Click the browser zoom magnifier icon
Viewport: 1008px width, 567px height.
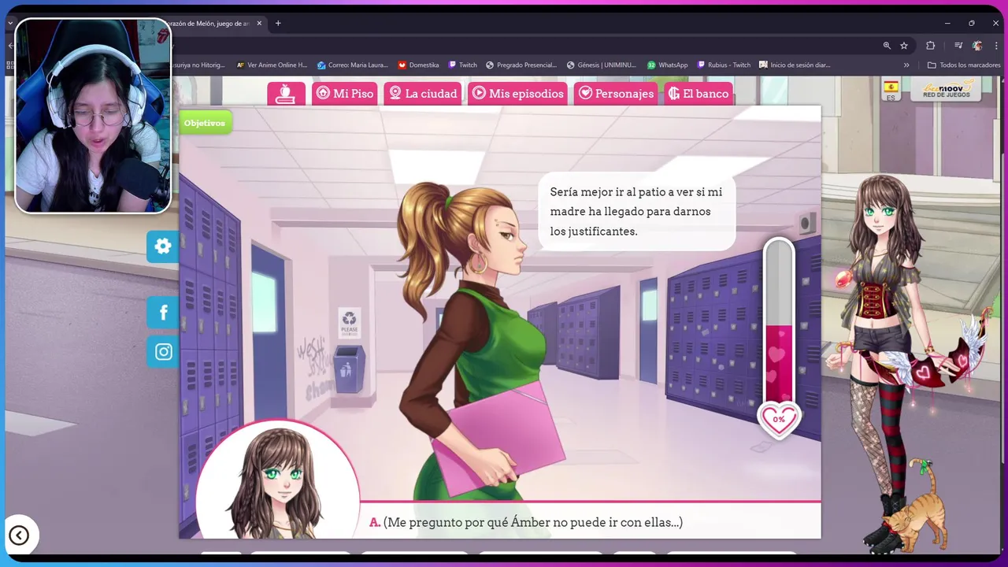(887, 46)
